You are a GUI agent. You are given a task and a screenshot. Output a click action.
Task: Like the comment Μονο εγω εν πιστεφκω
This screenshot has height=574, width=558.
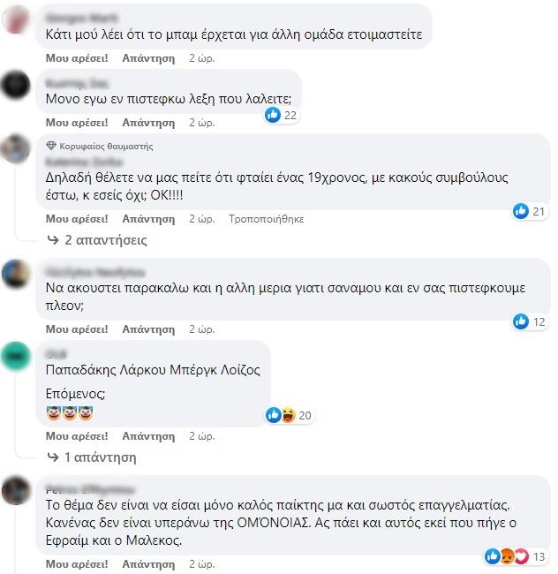(x=77, y=123)
